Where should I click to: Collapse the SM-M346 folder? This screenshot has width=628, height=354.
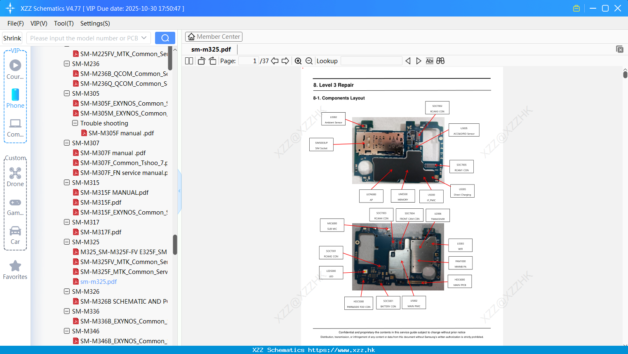click(67, 331)
